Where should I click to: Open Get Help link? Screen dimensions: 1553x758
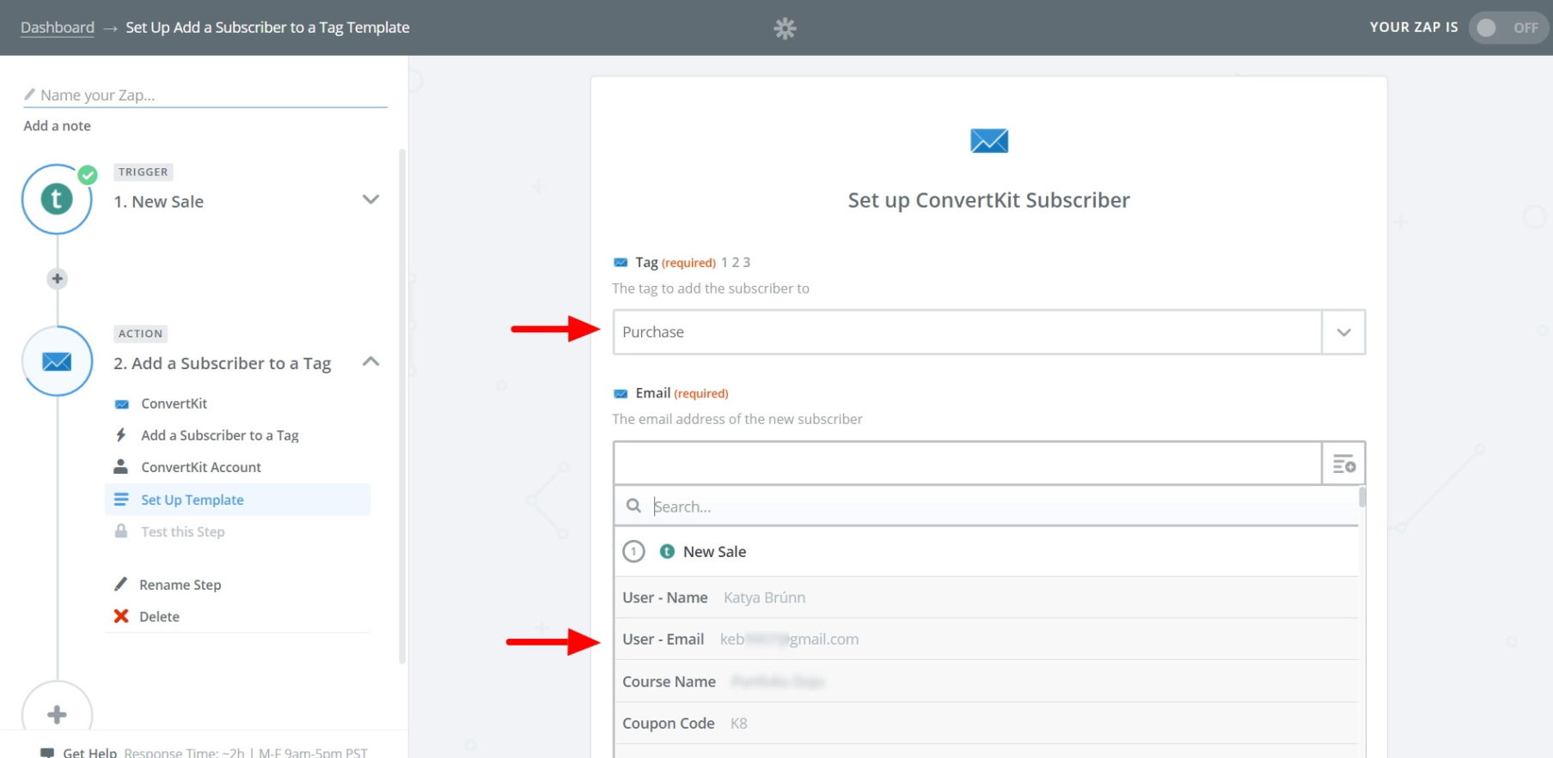click(x=89, y=753)
